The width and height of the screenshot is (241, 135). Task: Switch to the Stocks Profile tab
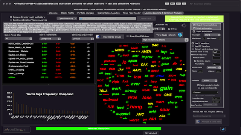pyautogui.click(x=67, y=13)
